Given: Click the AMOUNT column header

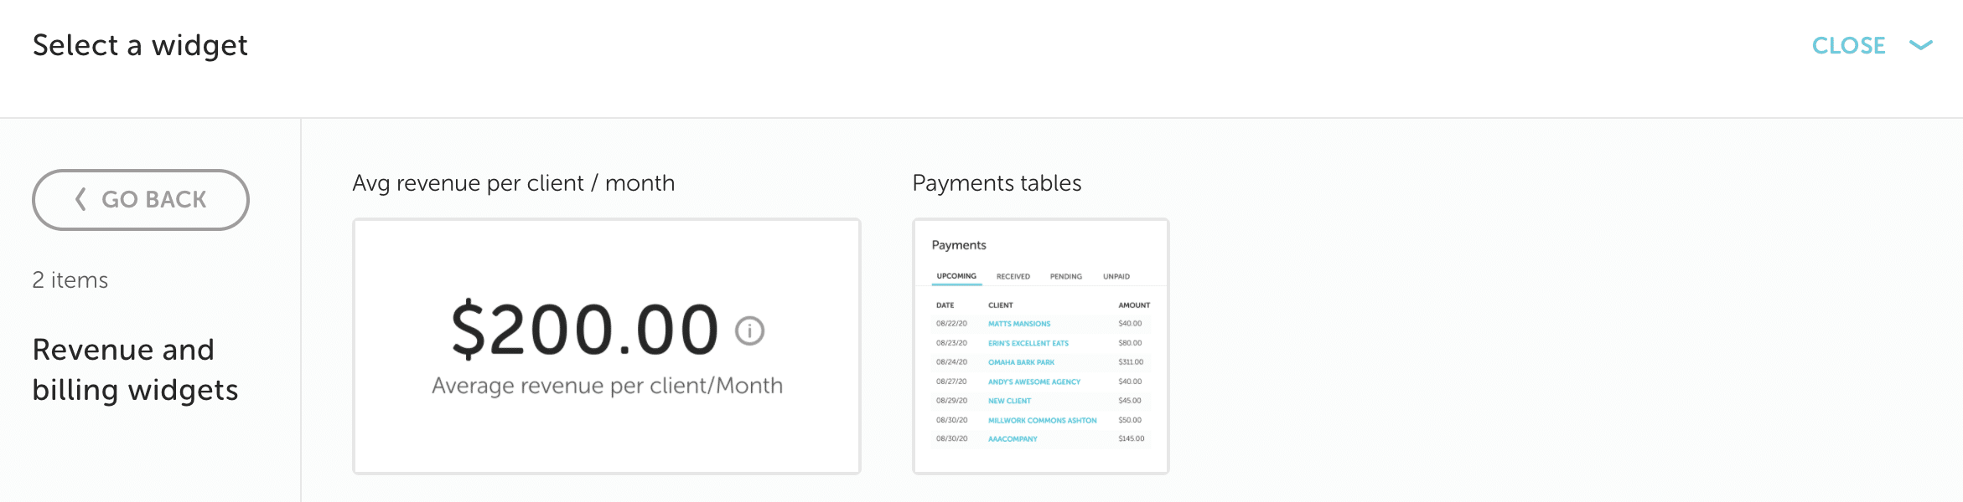Looking at the screenshot, I should [1133, 305].
